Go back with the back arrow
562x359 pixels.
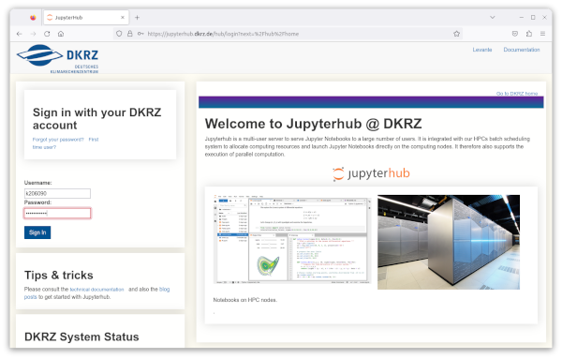pos(20,34)
